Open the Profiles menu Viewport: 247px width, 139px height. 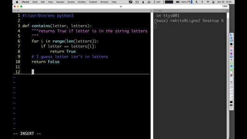coord(81,2)
